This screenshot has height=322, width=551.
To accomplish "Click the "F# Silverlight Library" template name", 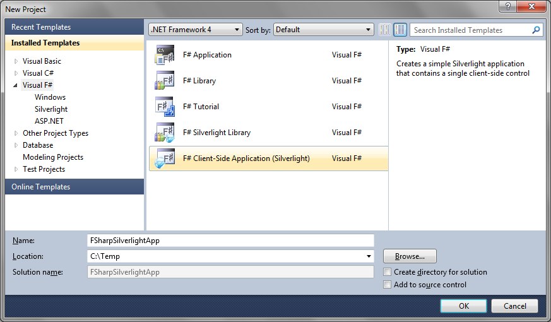I will 216,133.
